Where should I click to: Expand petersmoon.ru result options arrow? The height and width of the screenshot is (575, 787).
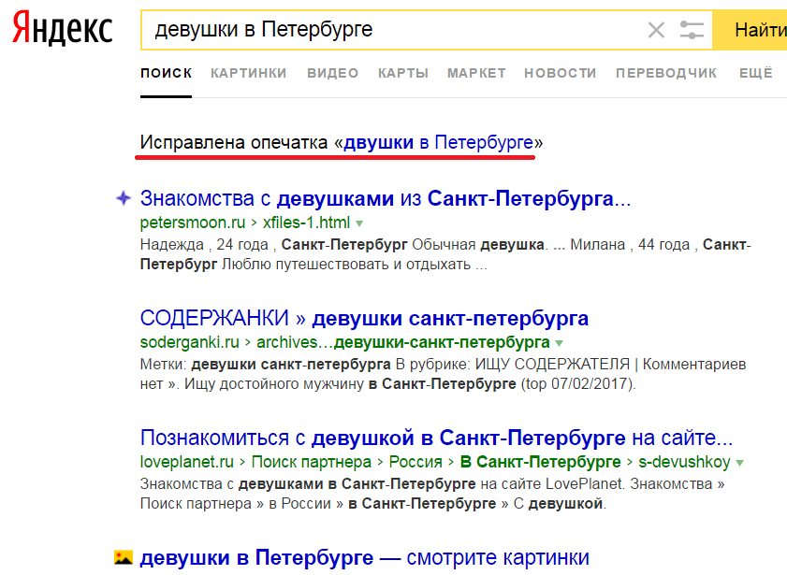359,223
